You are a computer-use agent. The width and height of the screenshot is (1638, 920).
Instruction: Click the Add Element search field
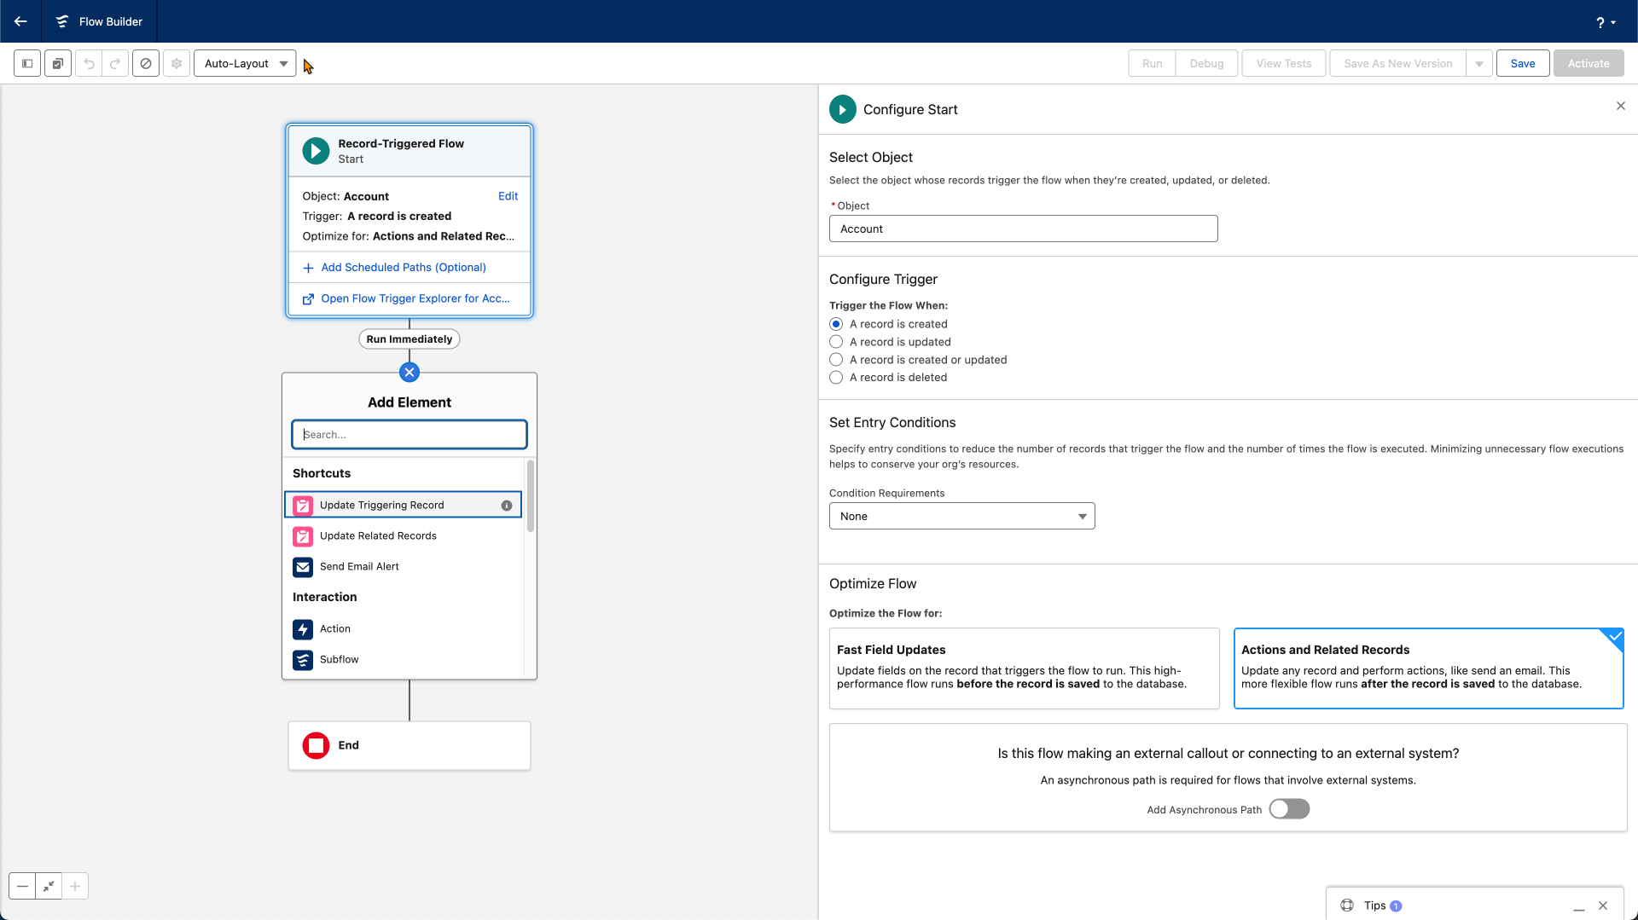(x=409, y=434)
